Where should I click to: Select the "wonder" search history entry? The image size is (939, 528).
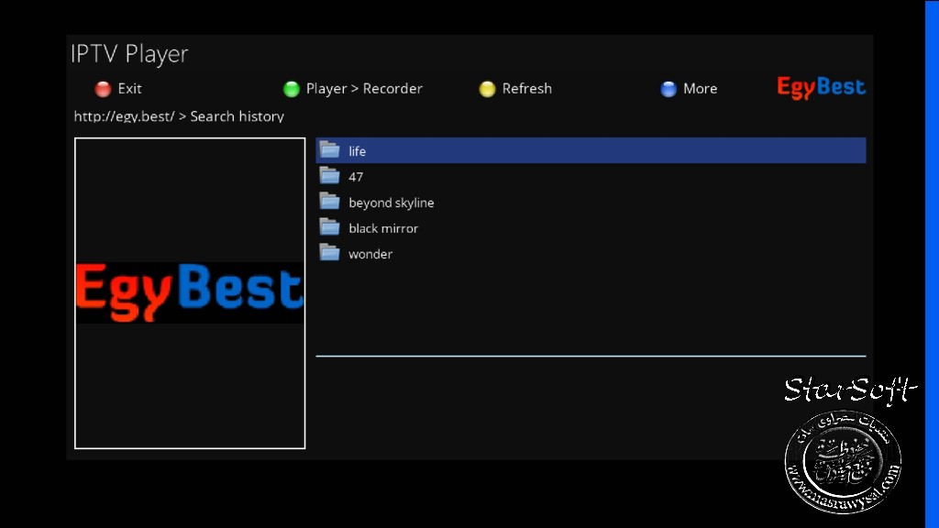591,254
